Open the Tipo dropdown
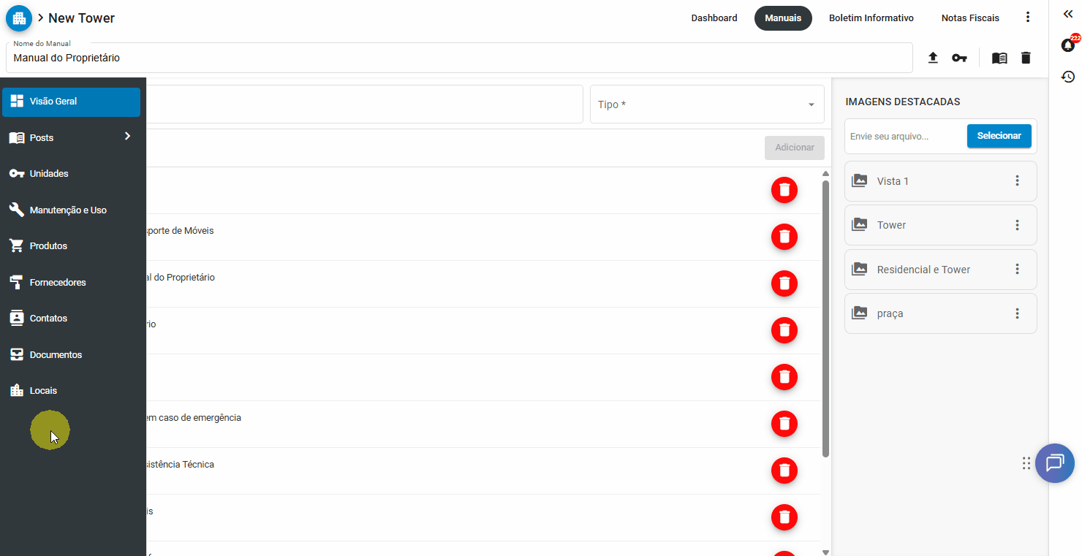The width and height of the screenshot is (1082, 556). coord(706,104)
